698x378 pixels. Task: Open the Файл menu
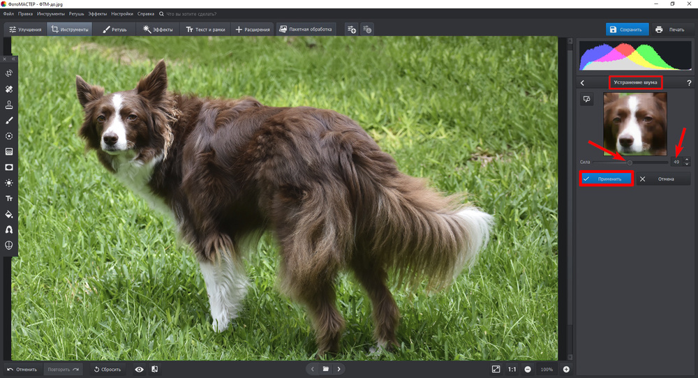pyautogui.click(x=8, y=13)
